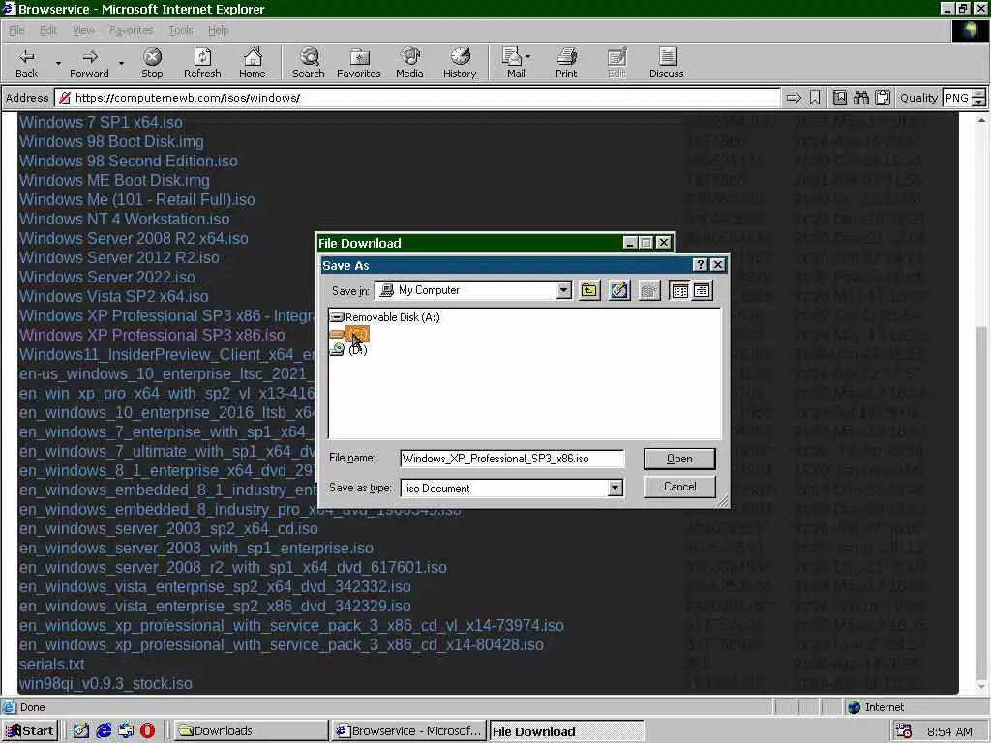Open Windows 98 Second Edition.iso link

click(x=129, y=161)
